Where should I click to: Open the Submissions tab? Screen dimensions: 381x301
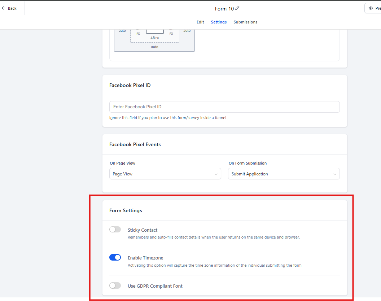pyautogui.click(x=245, y=22)
